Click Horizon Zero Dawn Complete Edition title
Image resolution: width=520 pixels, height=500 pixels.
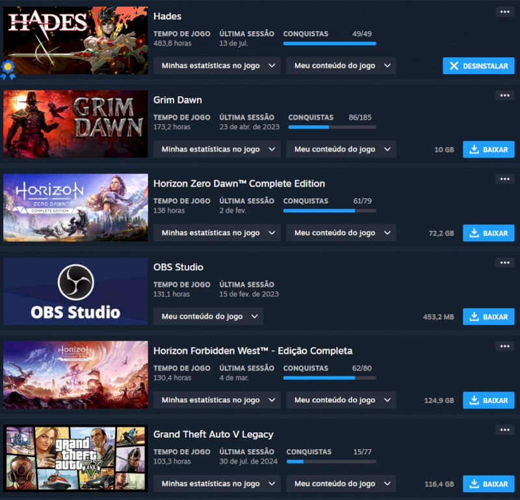tap(239, 183)
